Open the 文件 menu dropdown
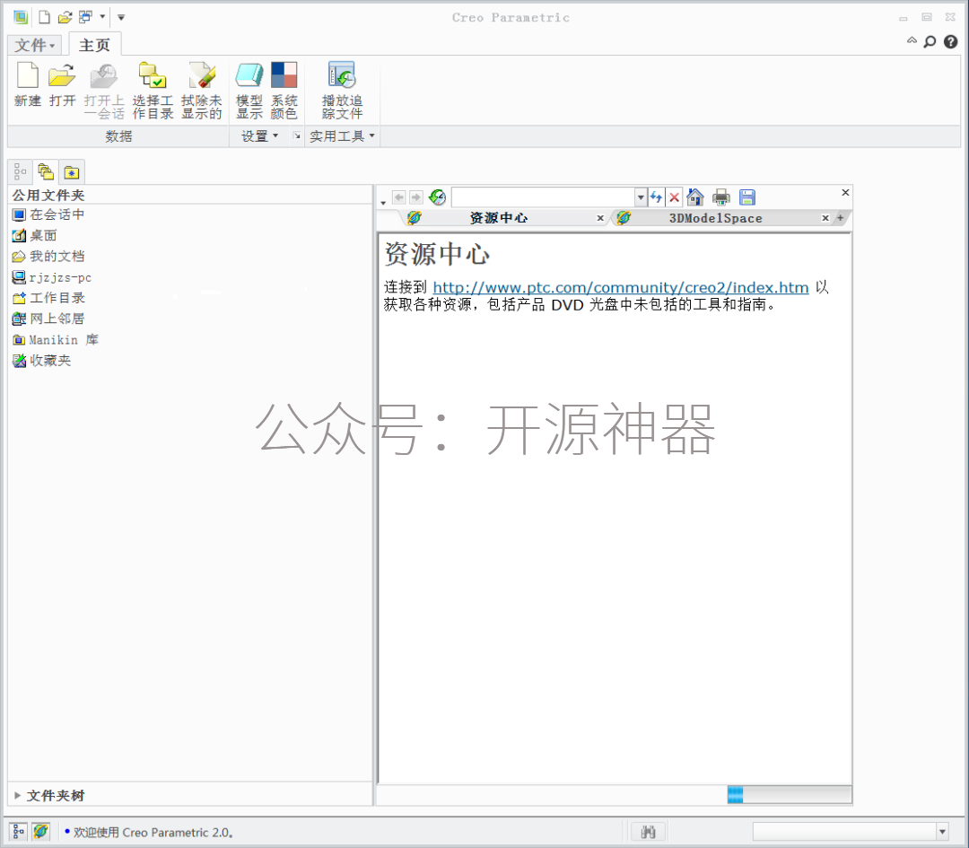Viewport: 969px width, 848px height. click(35, 45)
